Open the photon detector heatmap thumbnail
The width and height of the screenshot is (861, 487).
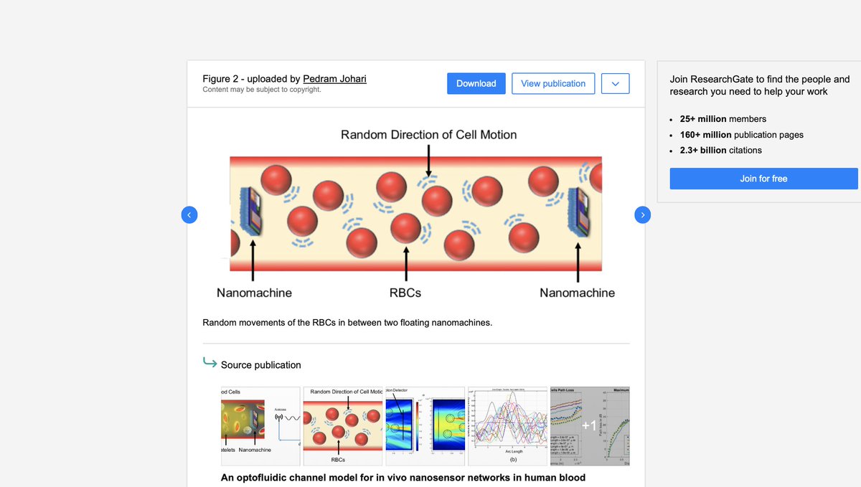[x=425, y=427]
